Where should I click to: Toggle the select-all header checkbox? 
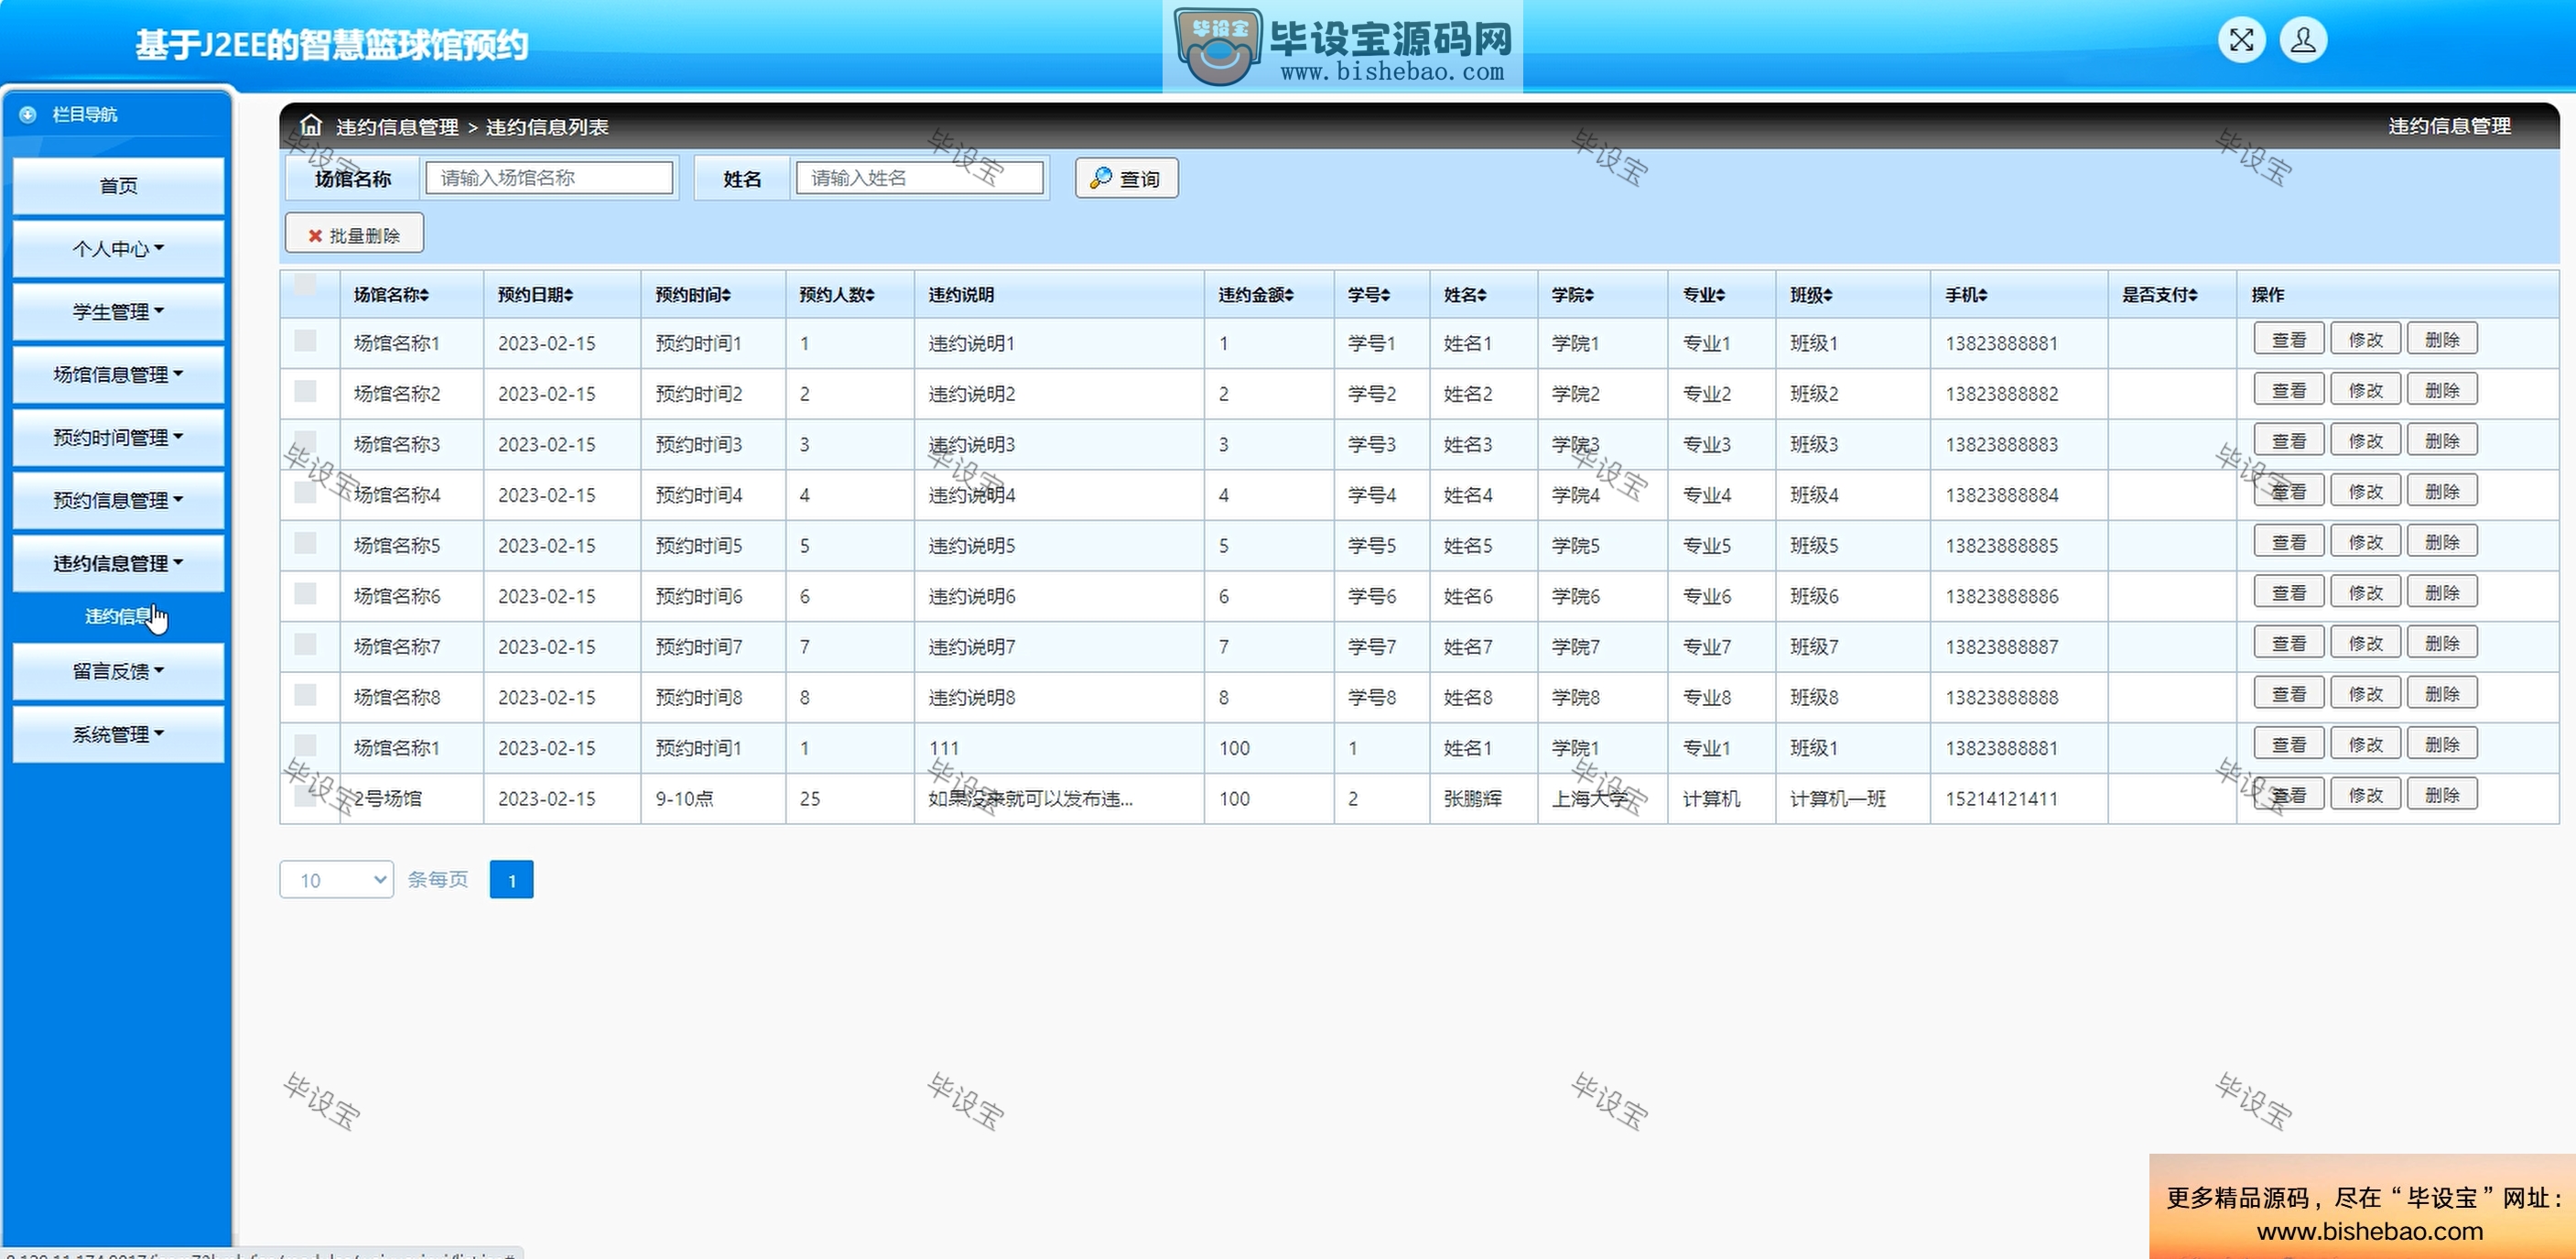(x=305, y=285)
